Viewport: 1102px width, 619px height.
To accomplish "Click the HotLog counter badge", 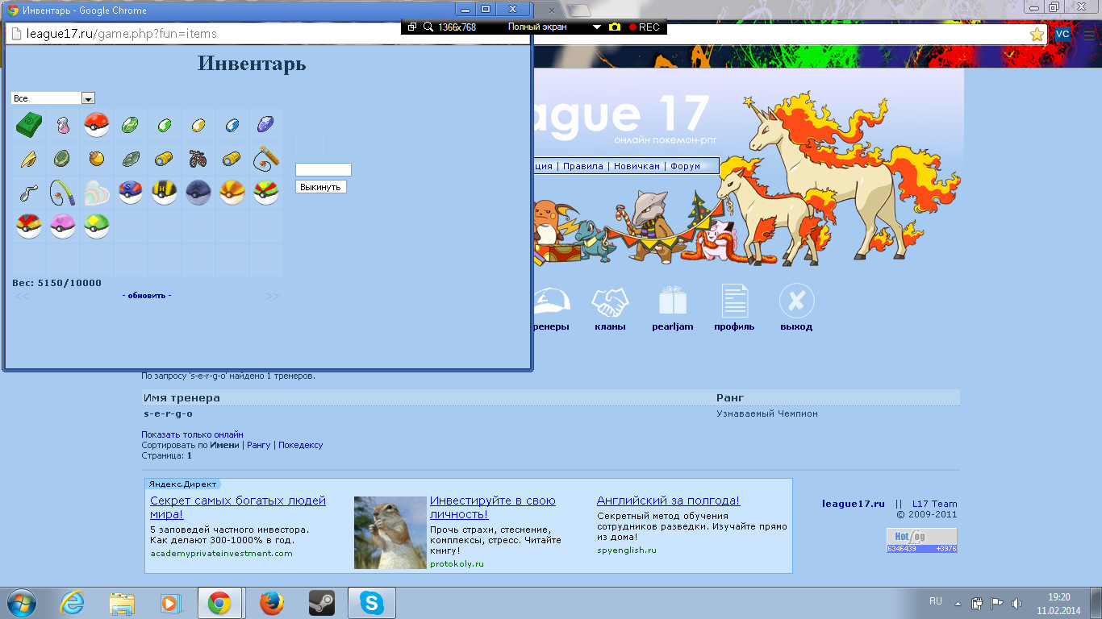I will coord(922,540).
